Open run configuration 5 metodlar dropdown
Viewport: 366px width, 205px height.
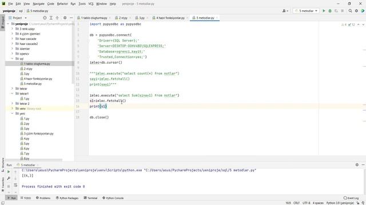coord(306,11)
